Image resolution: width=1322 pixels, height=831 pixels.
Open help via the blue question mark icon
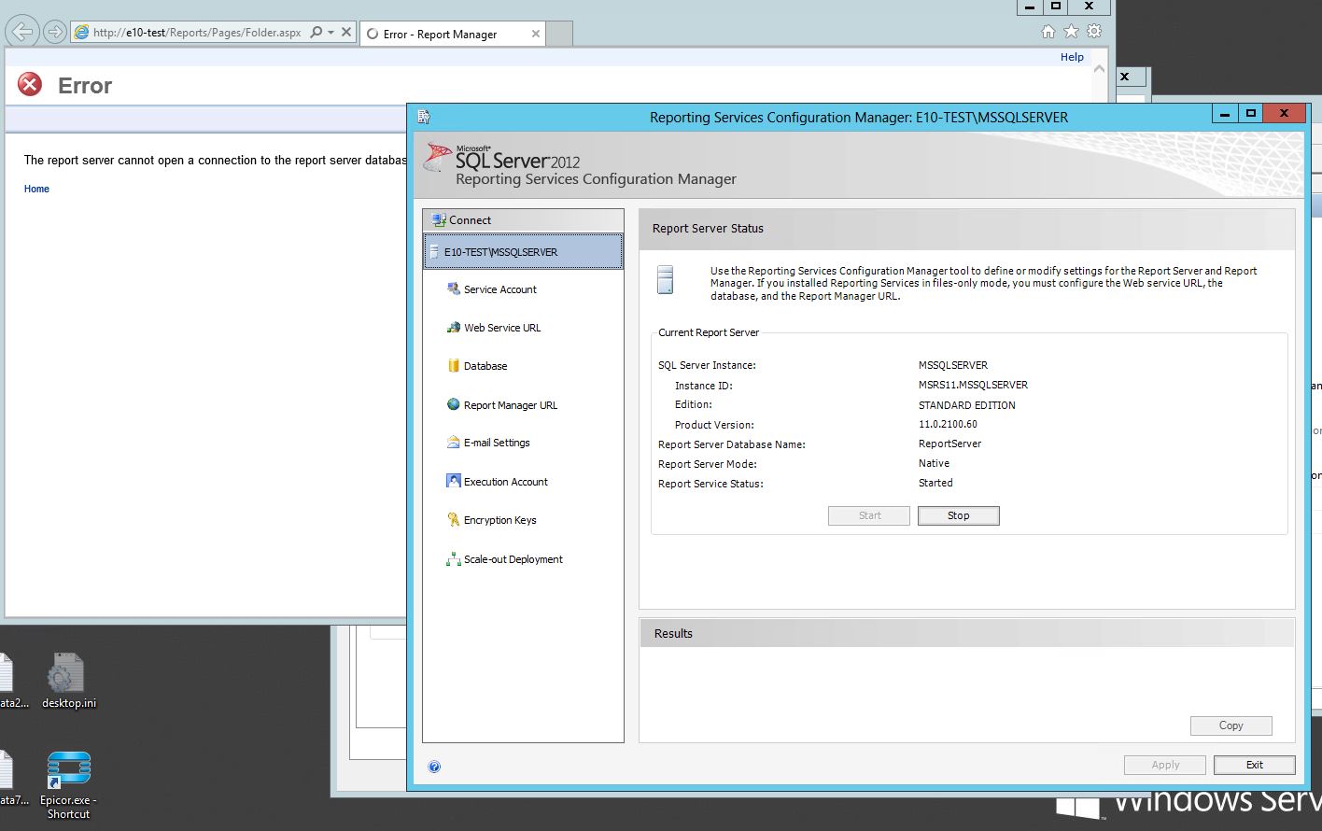(434, 767)
